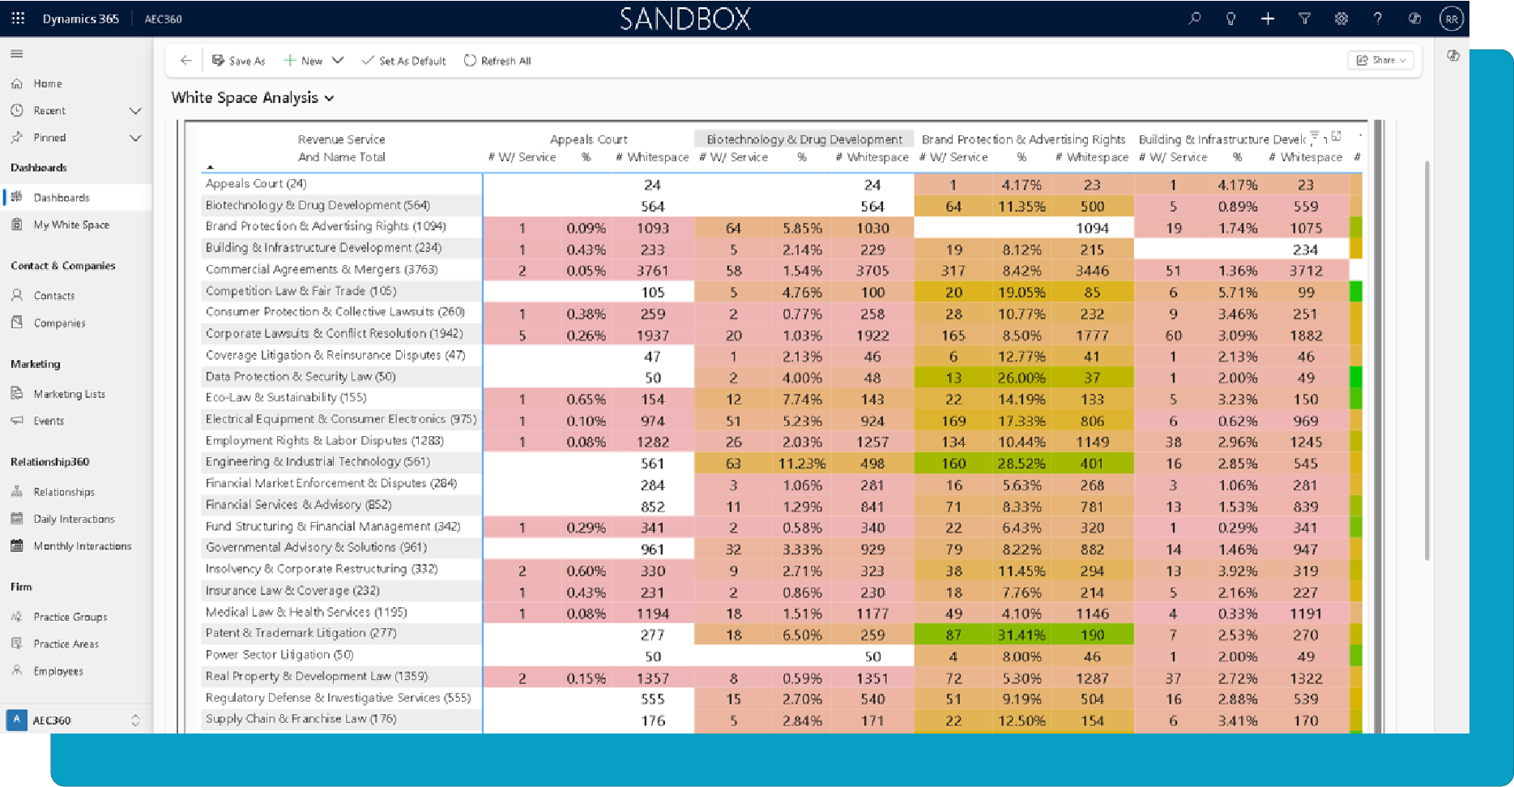Screen dimensions: 1514x787
Task: Click the help question mark icon
Action: tap(1377, 19)
